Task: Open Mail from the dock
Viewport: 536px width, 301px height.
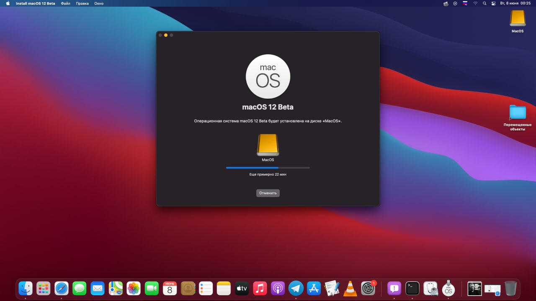Action: tap(98, 288)
